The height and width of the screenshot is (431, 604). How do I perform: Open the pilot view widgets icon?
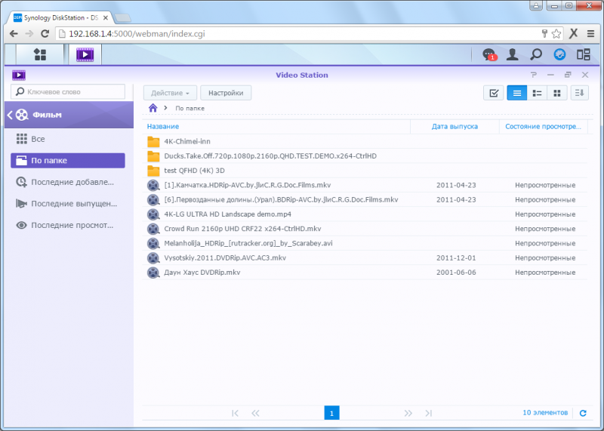click(x=583, y=54)
